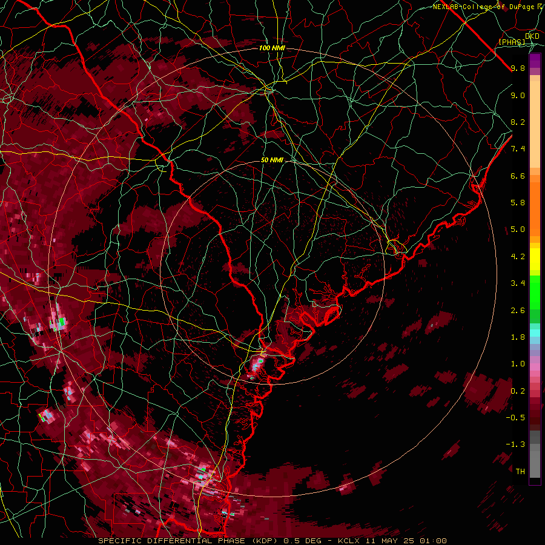Click the 2.6 scale value
Viewport: 545px width, 545px height.
[x=518, y=311]
